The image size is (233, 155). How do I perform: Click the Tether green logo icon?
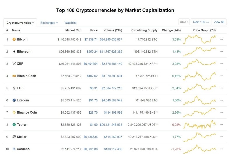click(14, 125)
